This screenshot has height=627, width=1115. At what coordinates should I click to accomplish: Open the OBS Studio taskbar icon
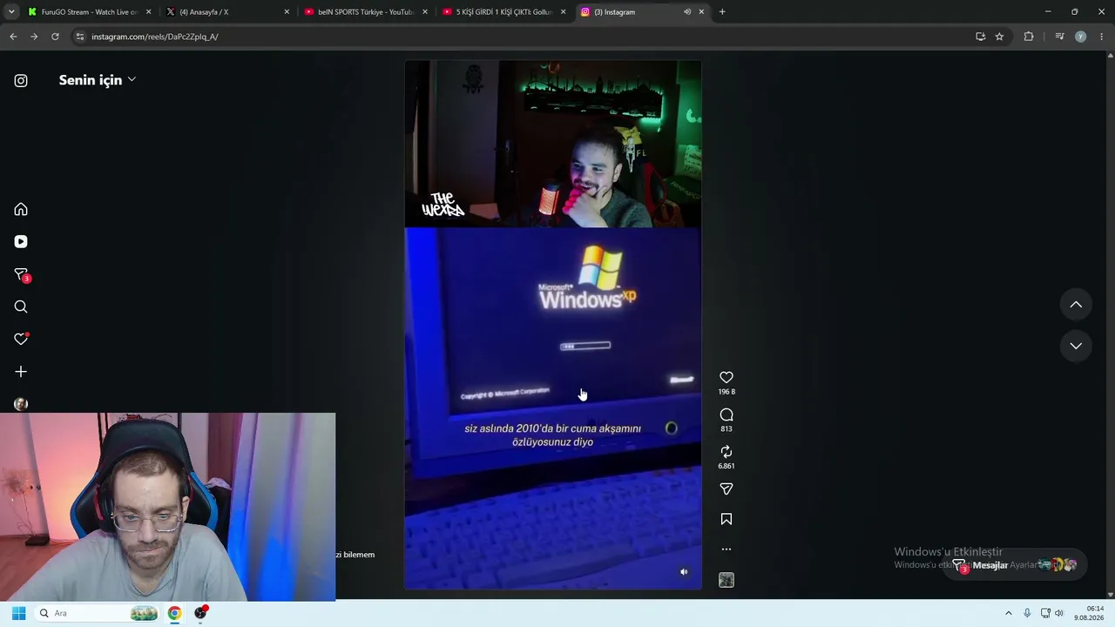201,613
